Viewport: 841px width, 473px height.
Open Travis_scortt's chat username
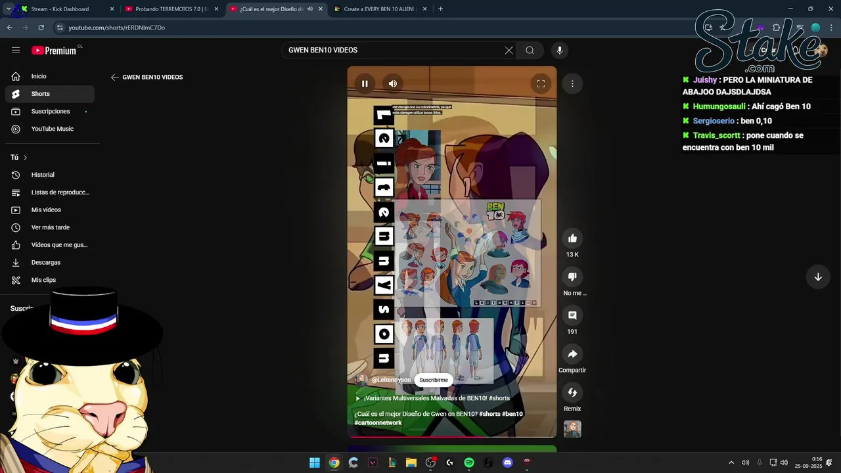coord(716,135)
